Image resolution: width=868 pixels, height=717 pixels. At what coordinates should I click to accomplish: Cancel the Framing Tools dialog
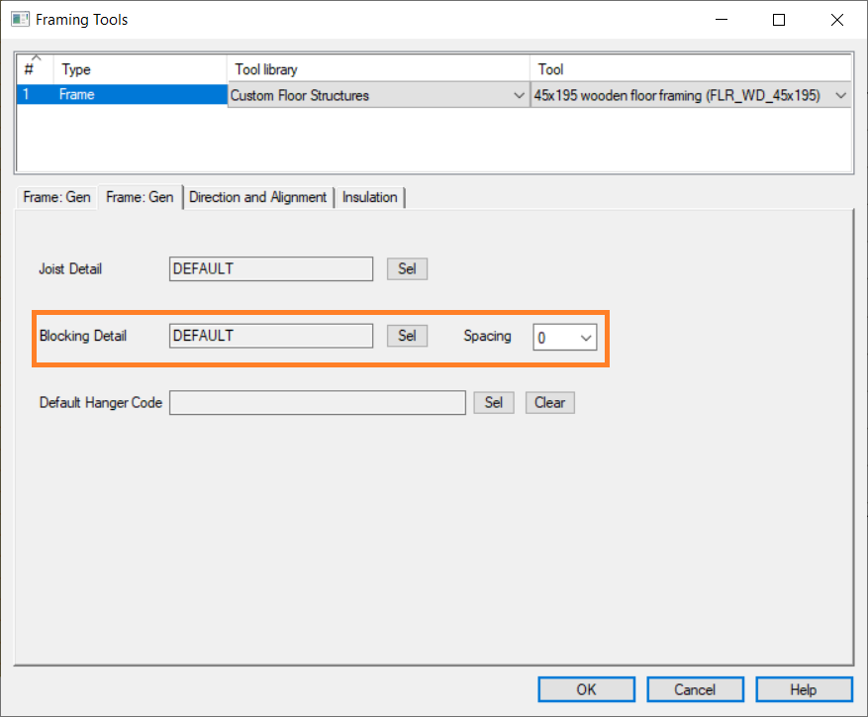(695, 689)
